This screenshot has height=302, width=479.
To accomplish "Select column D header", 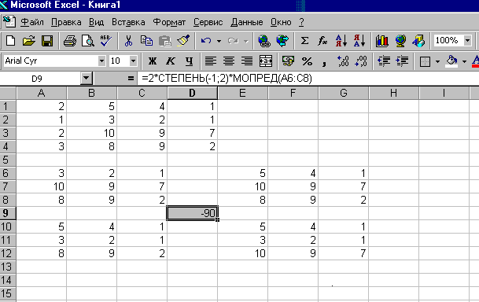I will (192, 93).
